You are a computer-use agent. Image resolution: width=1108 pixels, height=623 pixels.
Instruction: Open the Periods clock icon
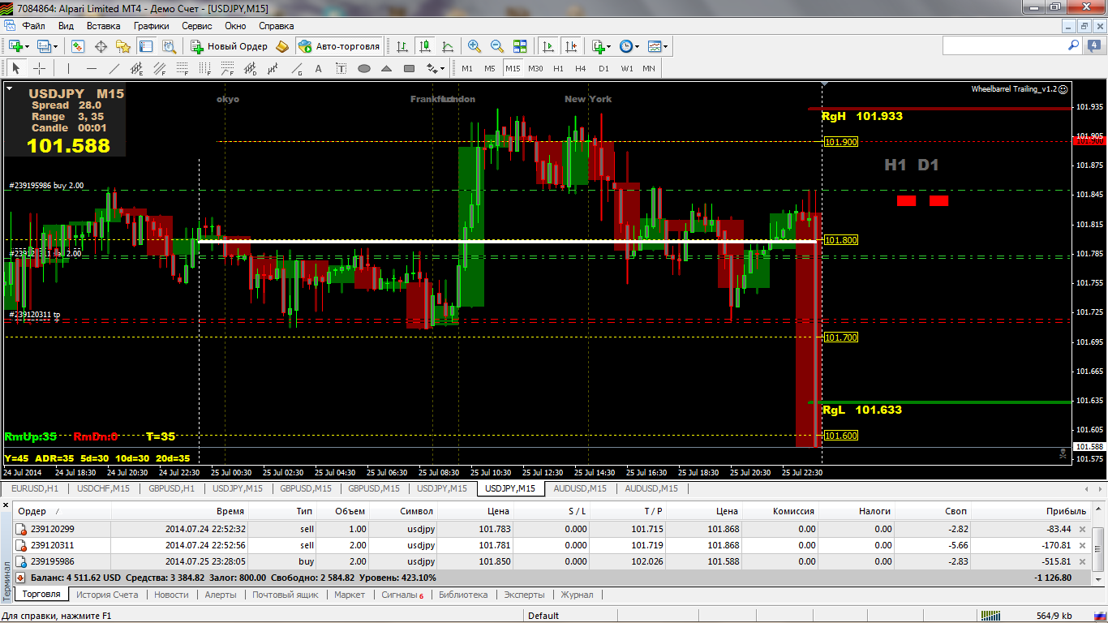pyautogui.click(x=626, y=46)
